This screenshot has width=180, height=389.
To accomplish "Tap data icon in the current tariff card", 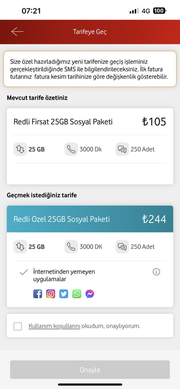I will click(20, 149).
